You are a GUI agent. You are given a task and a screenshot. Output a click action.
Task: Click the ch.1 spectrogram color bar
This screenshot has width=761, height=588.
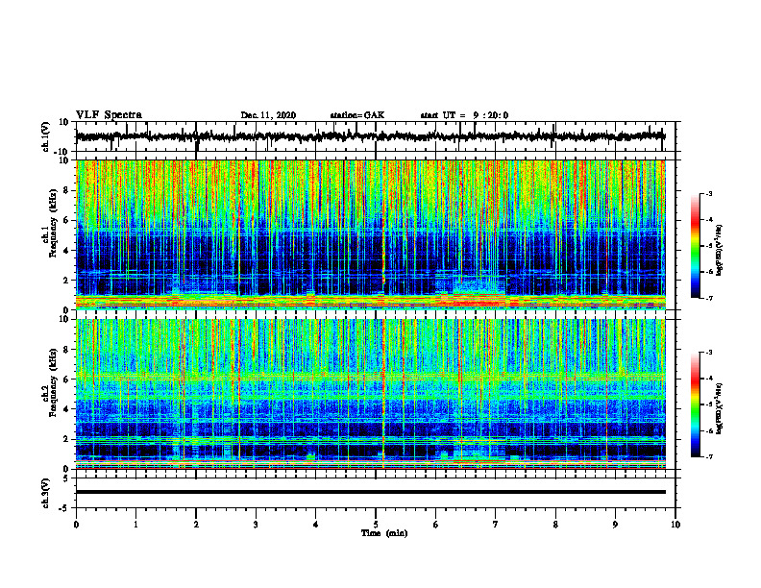point(695,246)
